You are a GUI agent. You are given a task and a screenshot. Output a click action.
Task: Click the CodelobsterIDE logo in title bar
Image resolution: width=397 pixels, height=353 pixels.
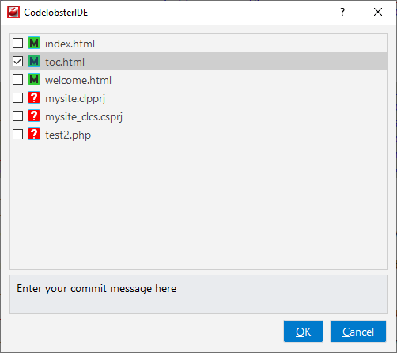click(13, 12)
